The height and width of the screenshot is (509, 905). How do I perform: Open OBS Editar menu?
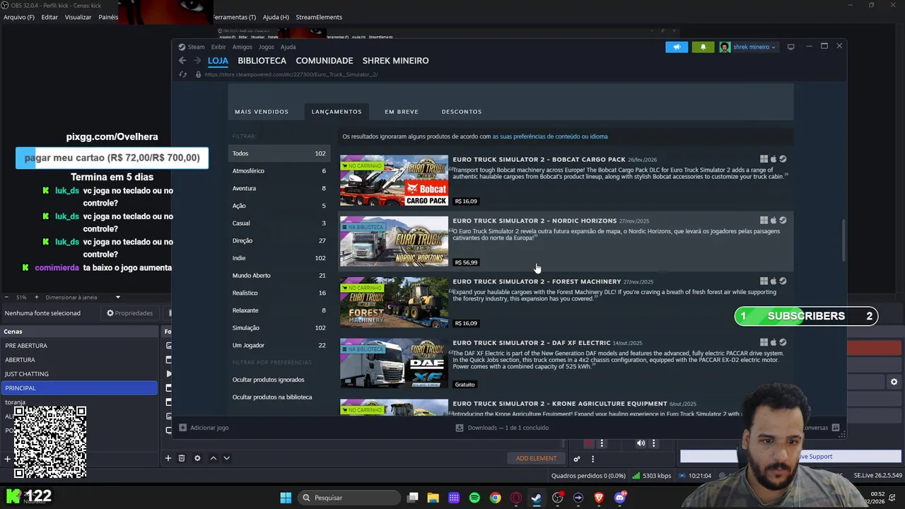[x=49, y=17]
